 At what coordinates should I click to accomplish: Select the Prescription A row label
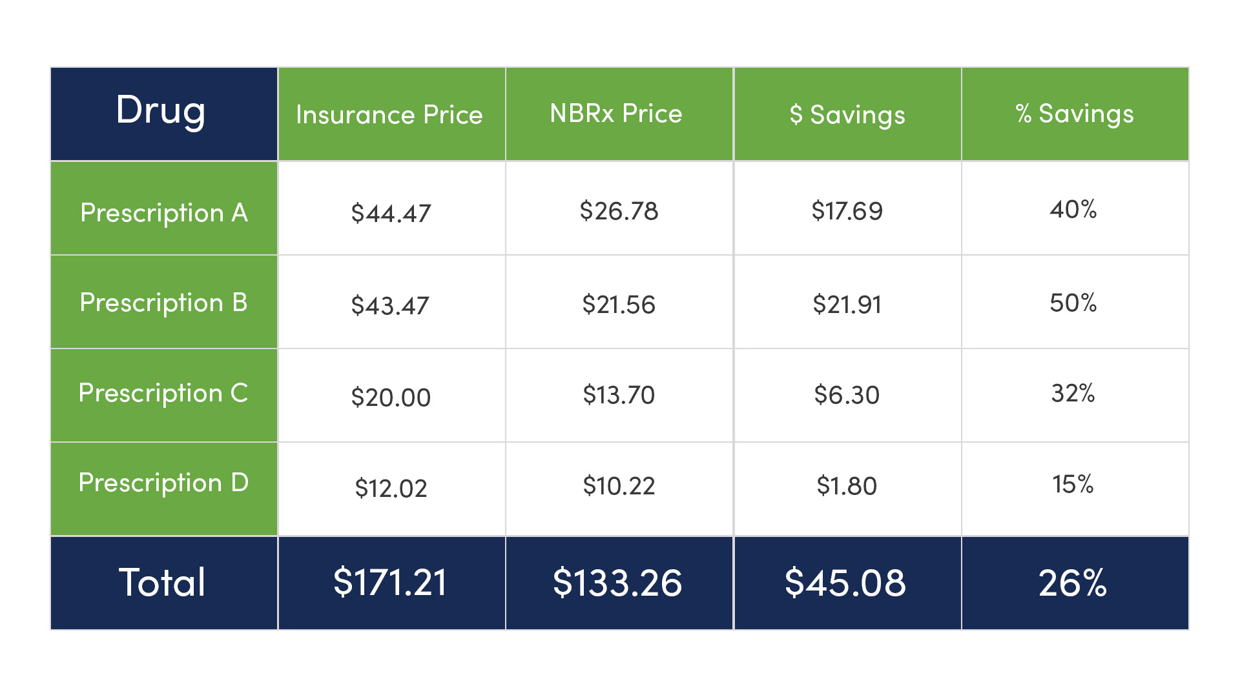click(164, 212)
